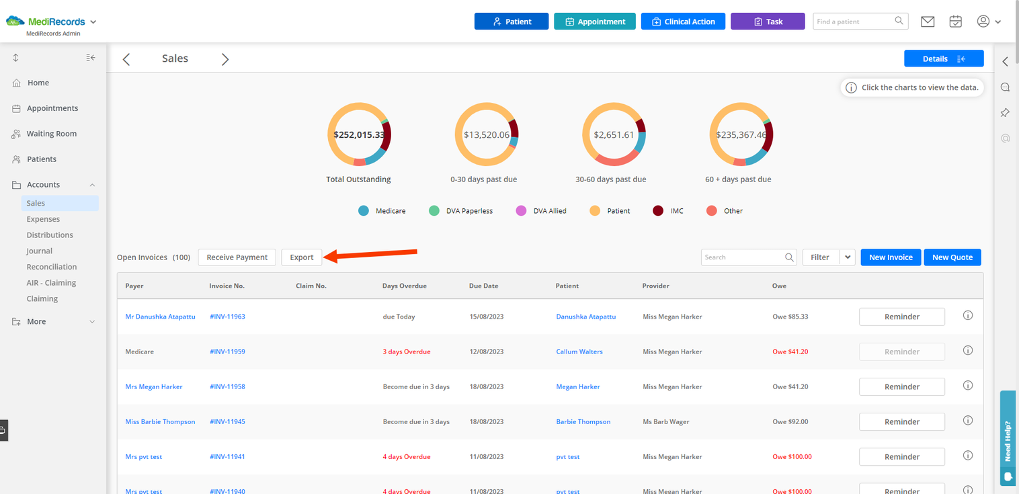Toggle Other legend entry
The height and width of the screenshot is (494, 1019).
click(725, 211)
